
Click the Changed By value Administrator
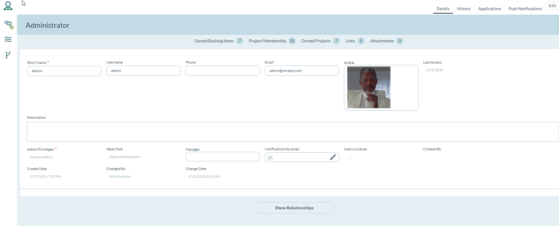(x=120, y=177)
